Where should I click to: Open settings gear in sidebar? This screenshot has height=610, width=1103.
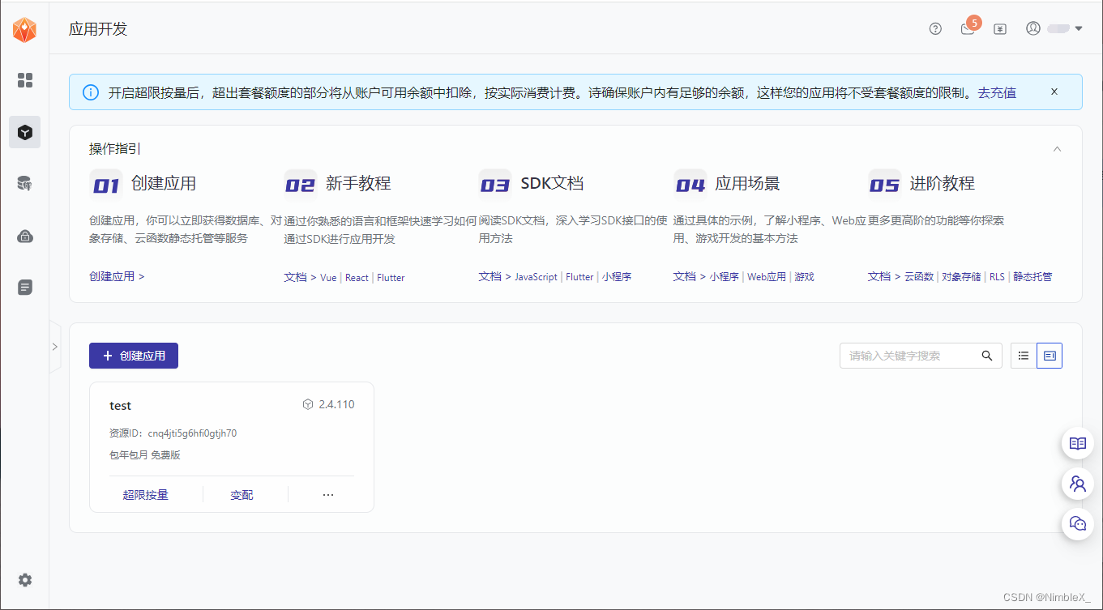pyautogui.click(x=25, y=580)
